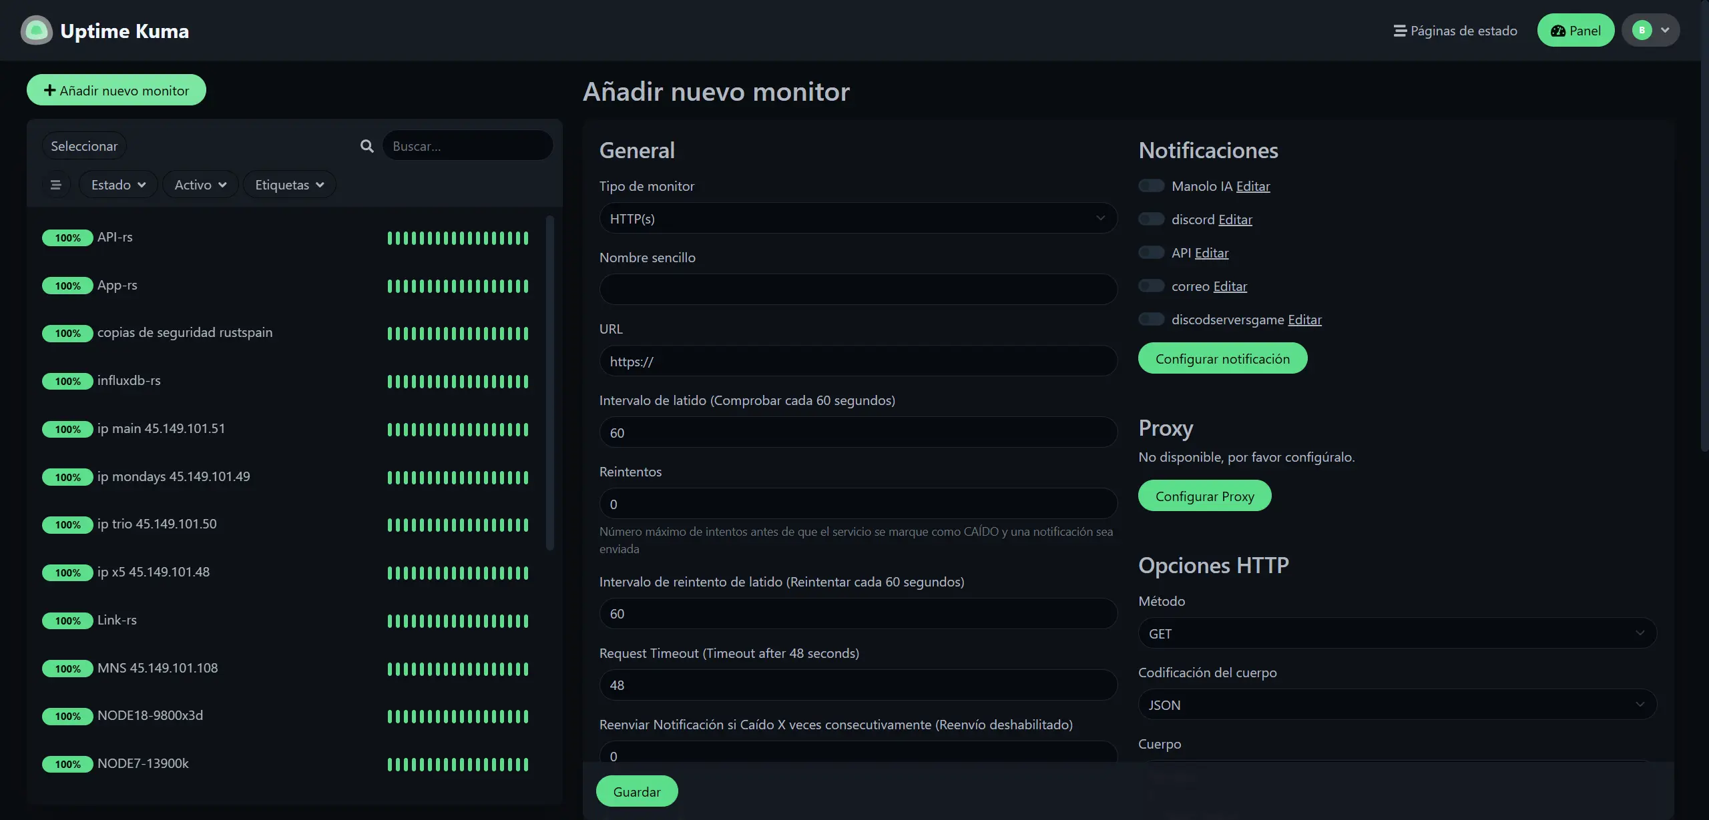Click the search magnifier icon
This screenshot has width=1709, height=820.
click(367, 146)
